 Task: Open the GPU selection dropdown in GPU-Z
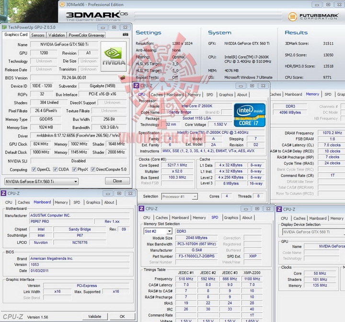pyautogui.click(x=41, y=182)
